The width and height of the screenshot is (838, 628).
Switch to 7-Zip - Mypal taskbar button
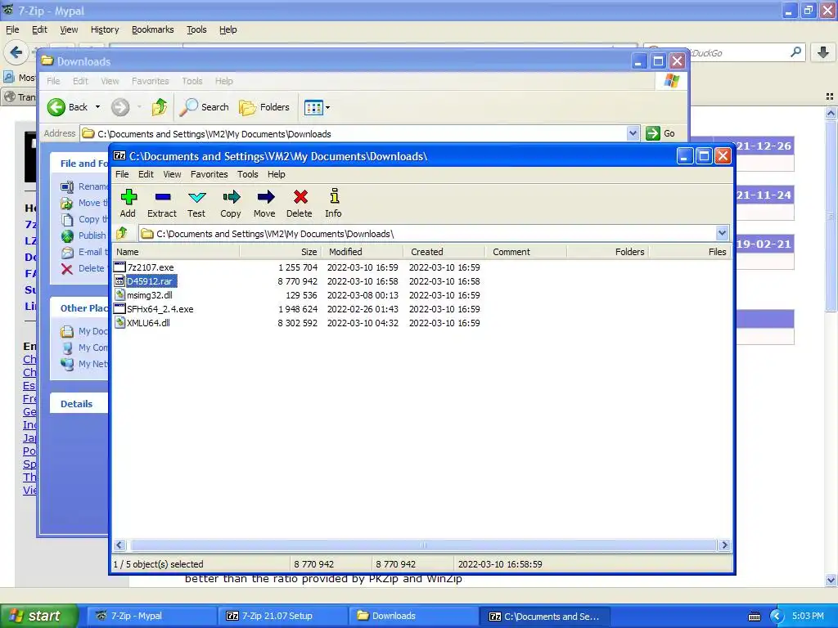pos(152,616)
